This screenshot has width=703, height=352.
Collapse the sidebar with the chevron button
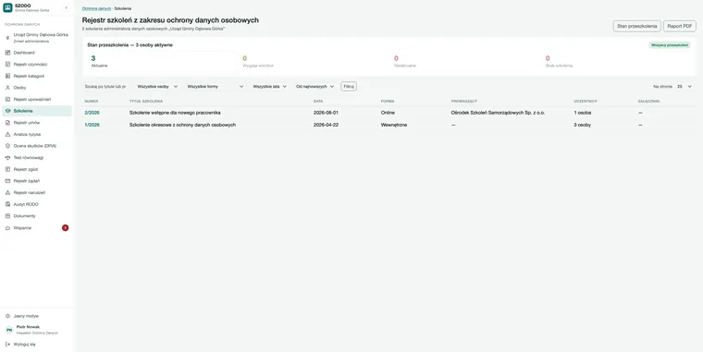click(67, 7)
